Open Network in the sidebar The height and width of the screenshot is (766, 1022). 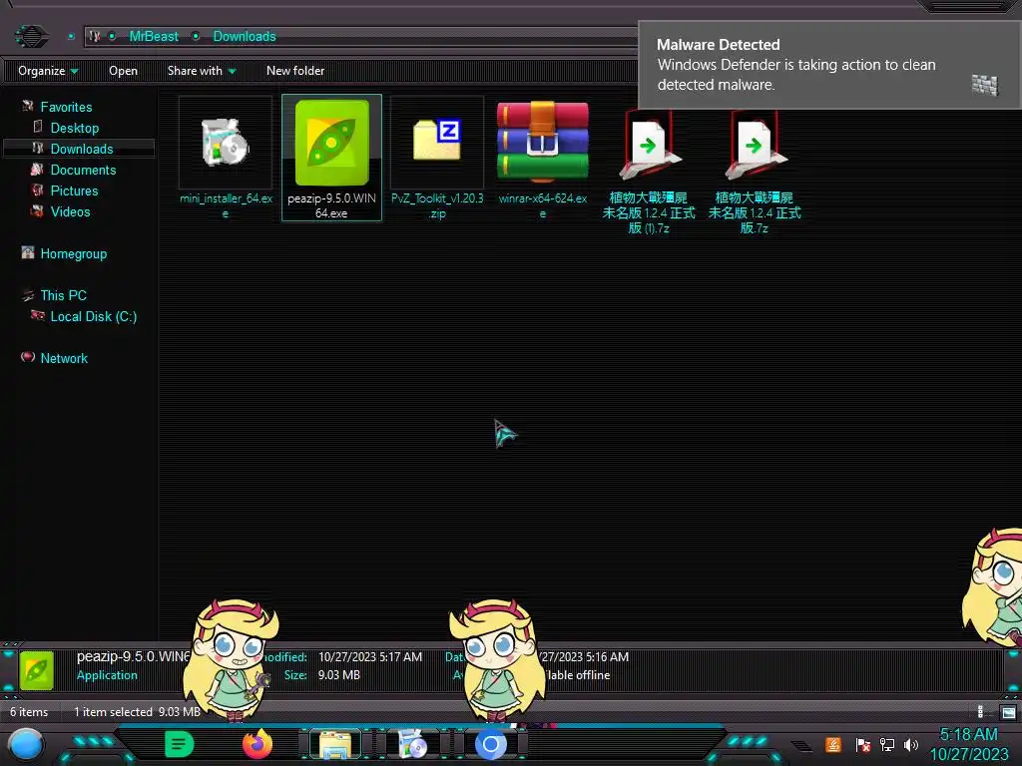click(63, 358)
